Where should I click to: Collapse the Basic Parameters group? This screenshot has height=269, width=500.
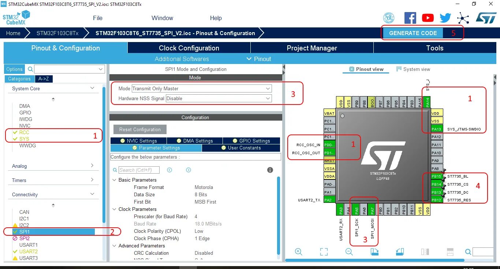115,180
